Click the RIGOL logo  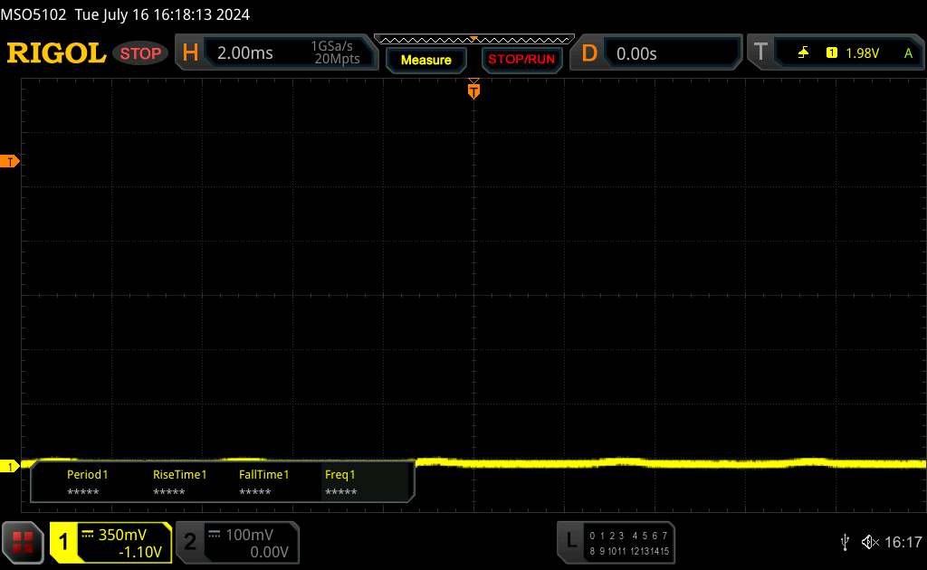point(56,53)
